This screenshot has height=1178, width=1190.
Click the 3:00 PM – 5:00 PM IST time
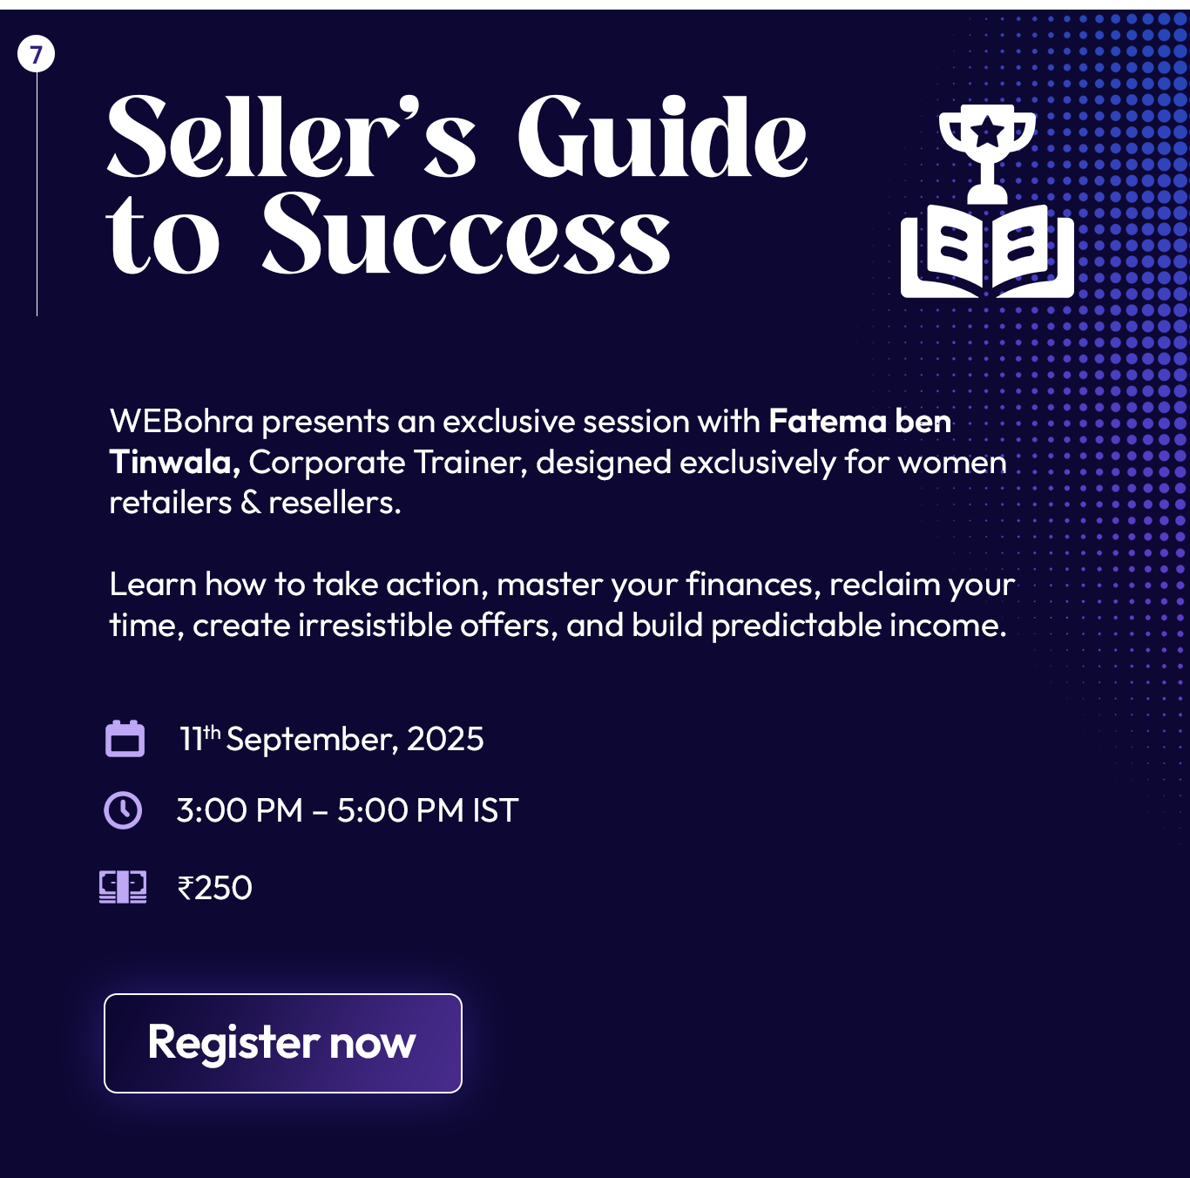tap(347, 810)
